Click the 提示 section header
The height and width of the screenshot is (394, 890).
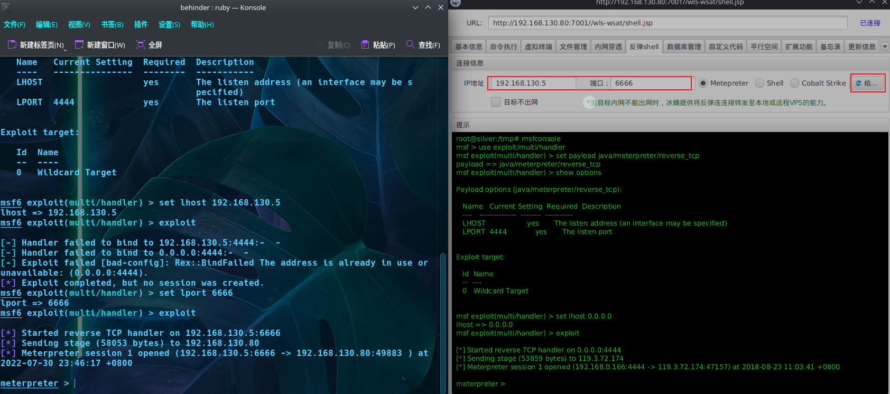670,125
